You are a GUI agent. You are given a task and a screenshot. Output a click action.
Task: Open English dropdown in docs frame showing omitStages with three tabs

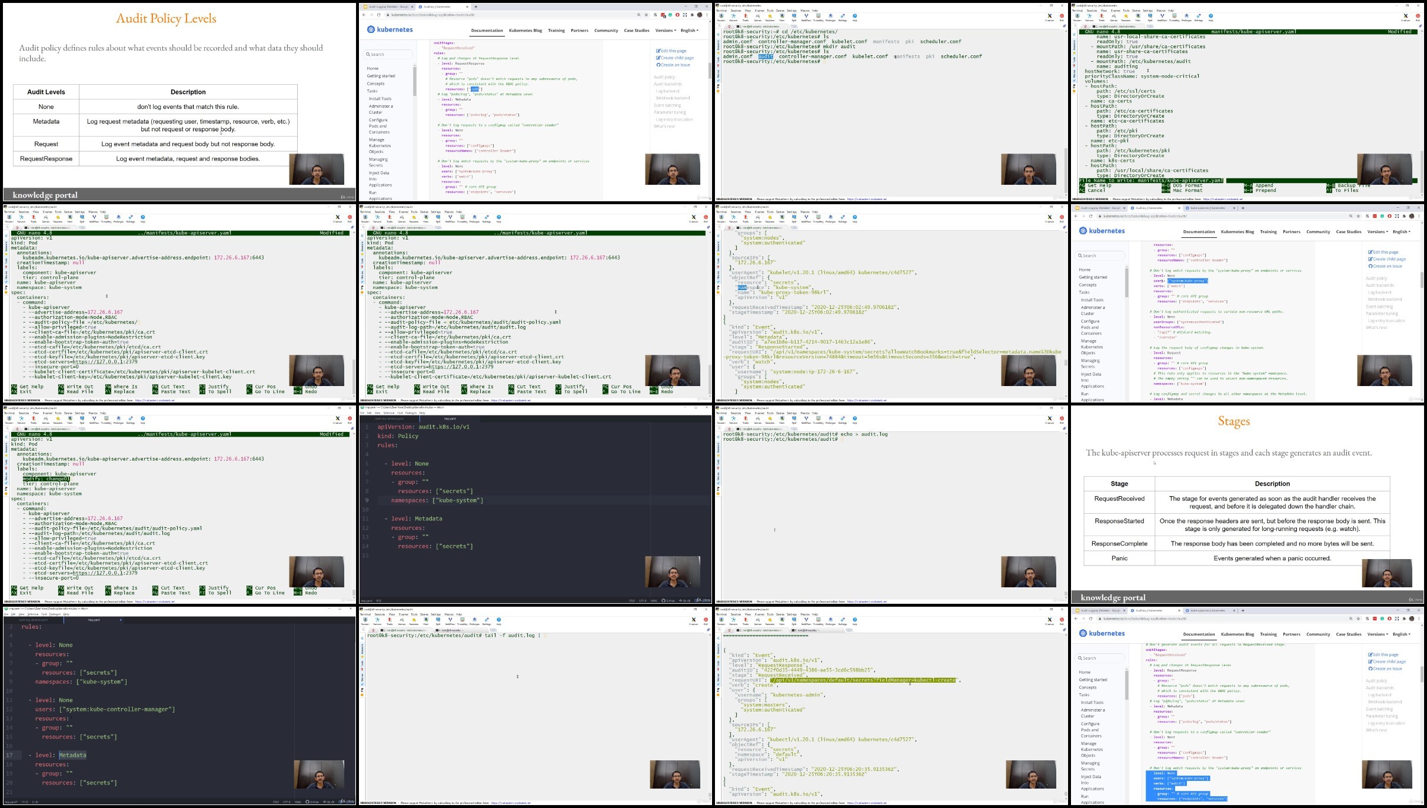(1402, 634)
